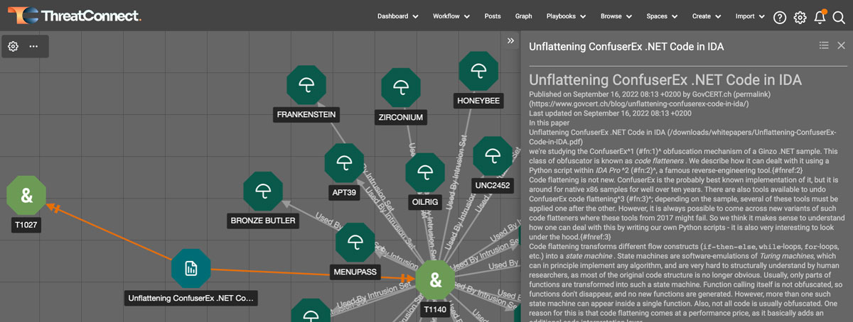Open the Dashboard dropdown menu

tap(397, 16)
